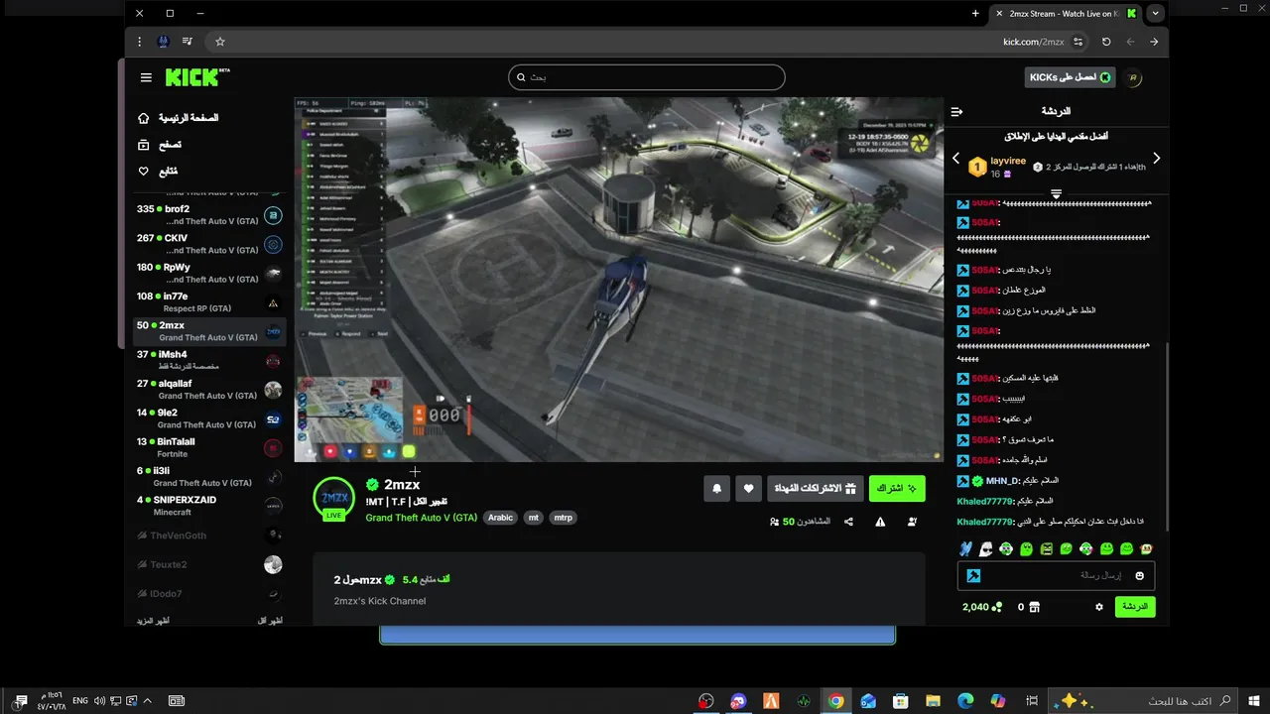Go to the next top gifter with the right chevron
This screenshot has height=714, width=1270.
1156,158
